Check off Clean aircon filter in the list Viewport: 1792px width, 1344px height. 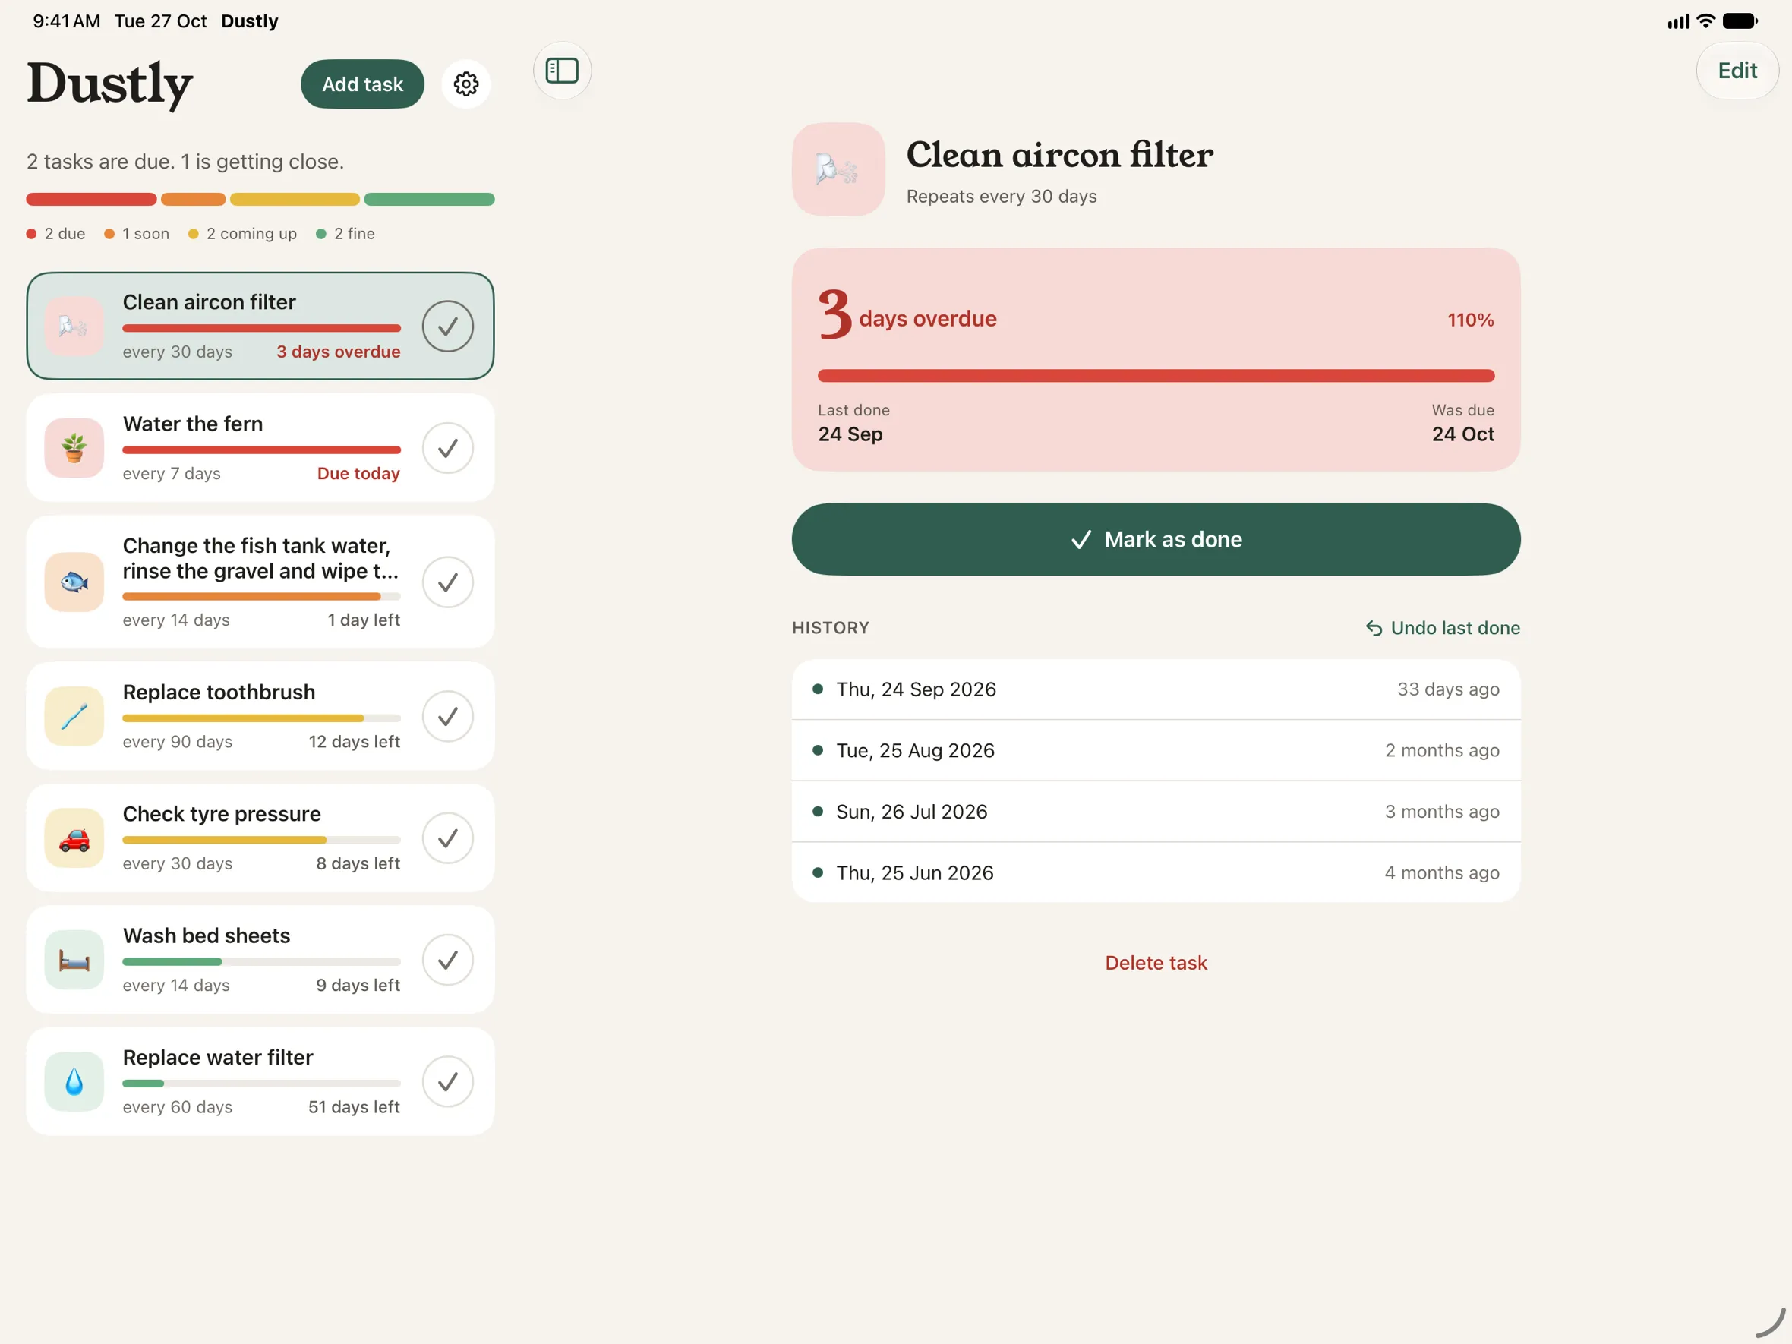[448, 326]
